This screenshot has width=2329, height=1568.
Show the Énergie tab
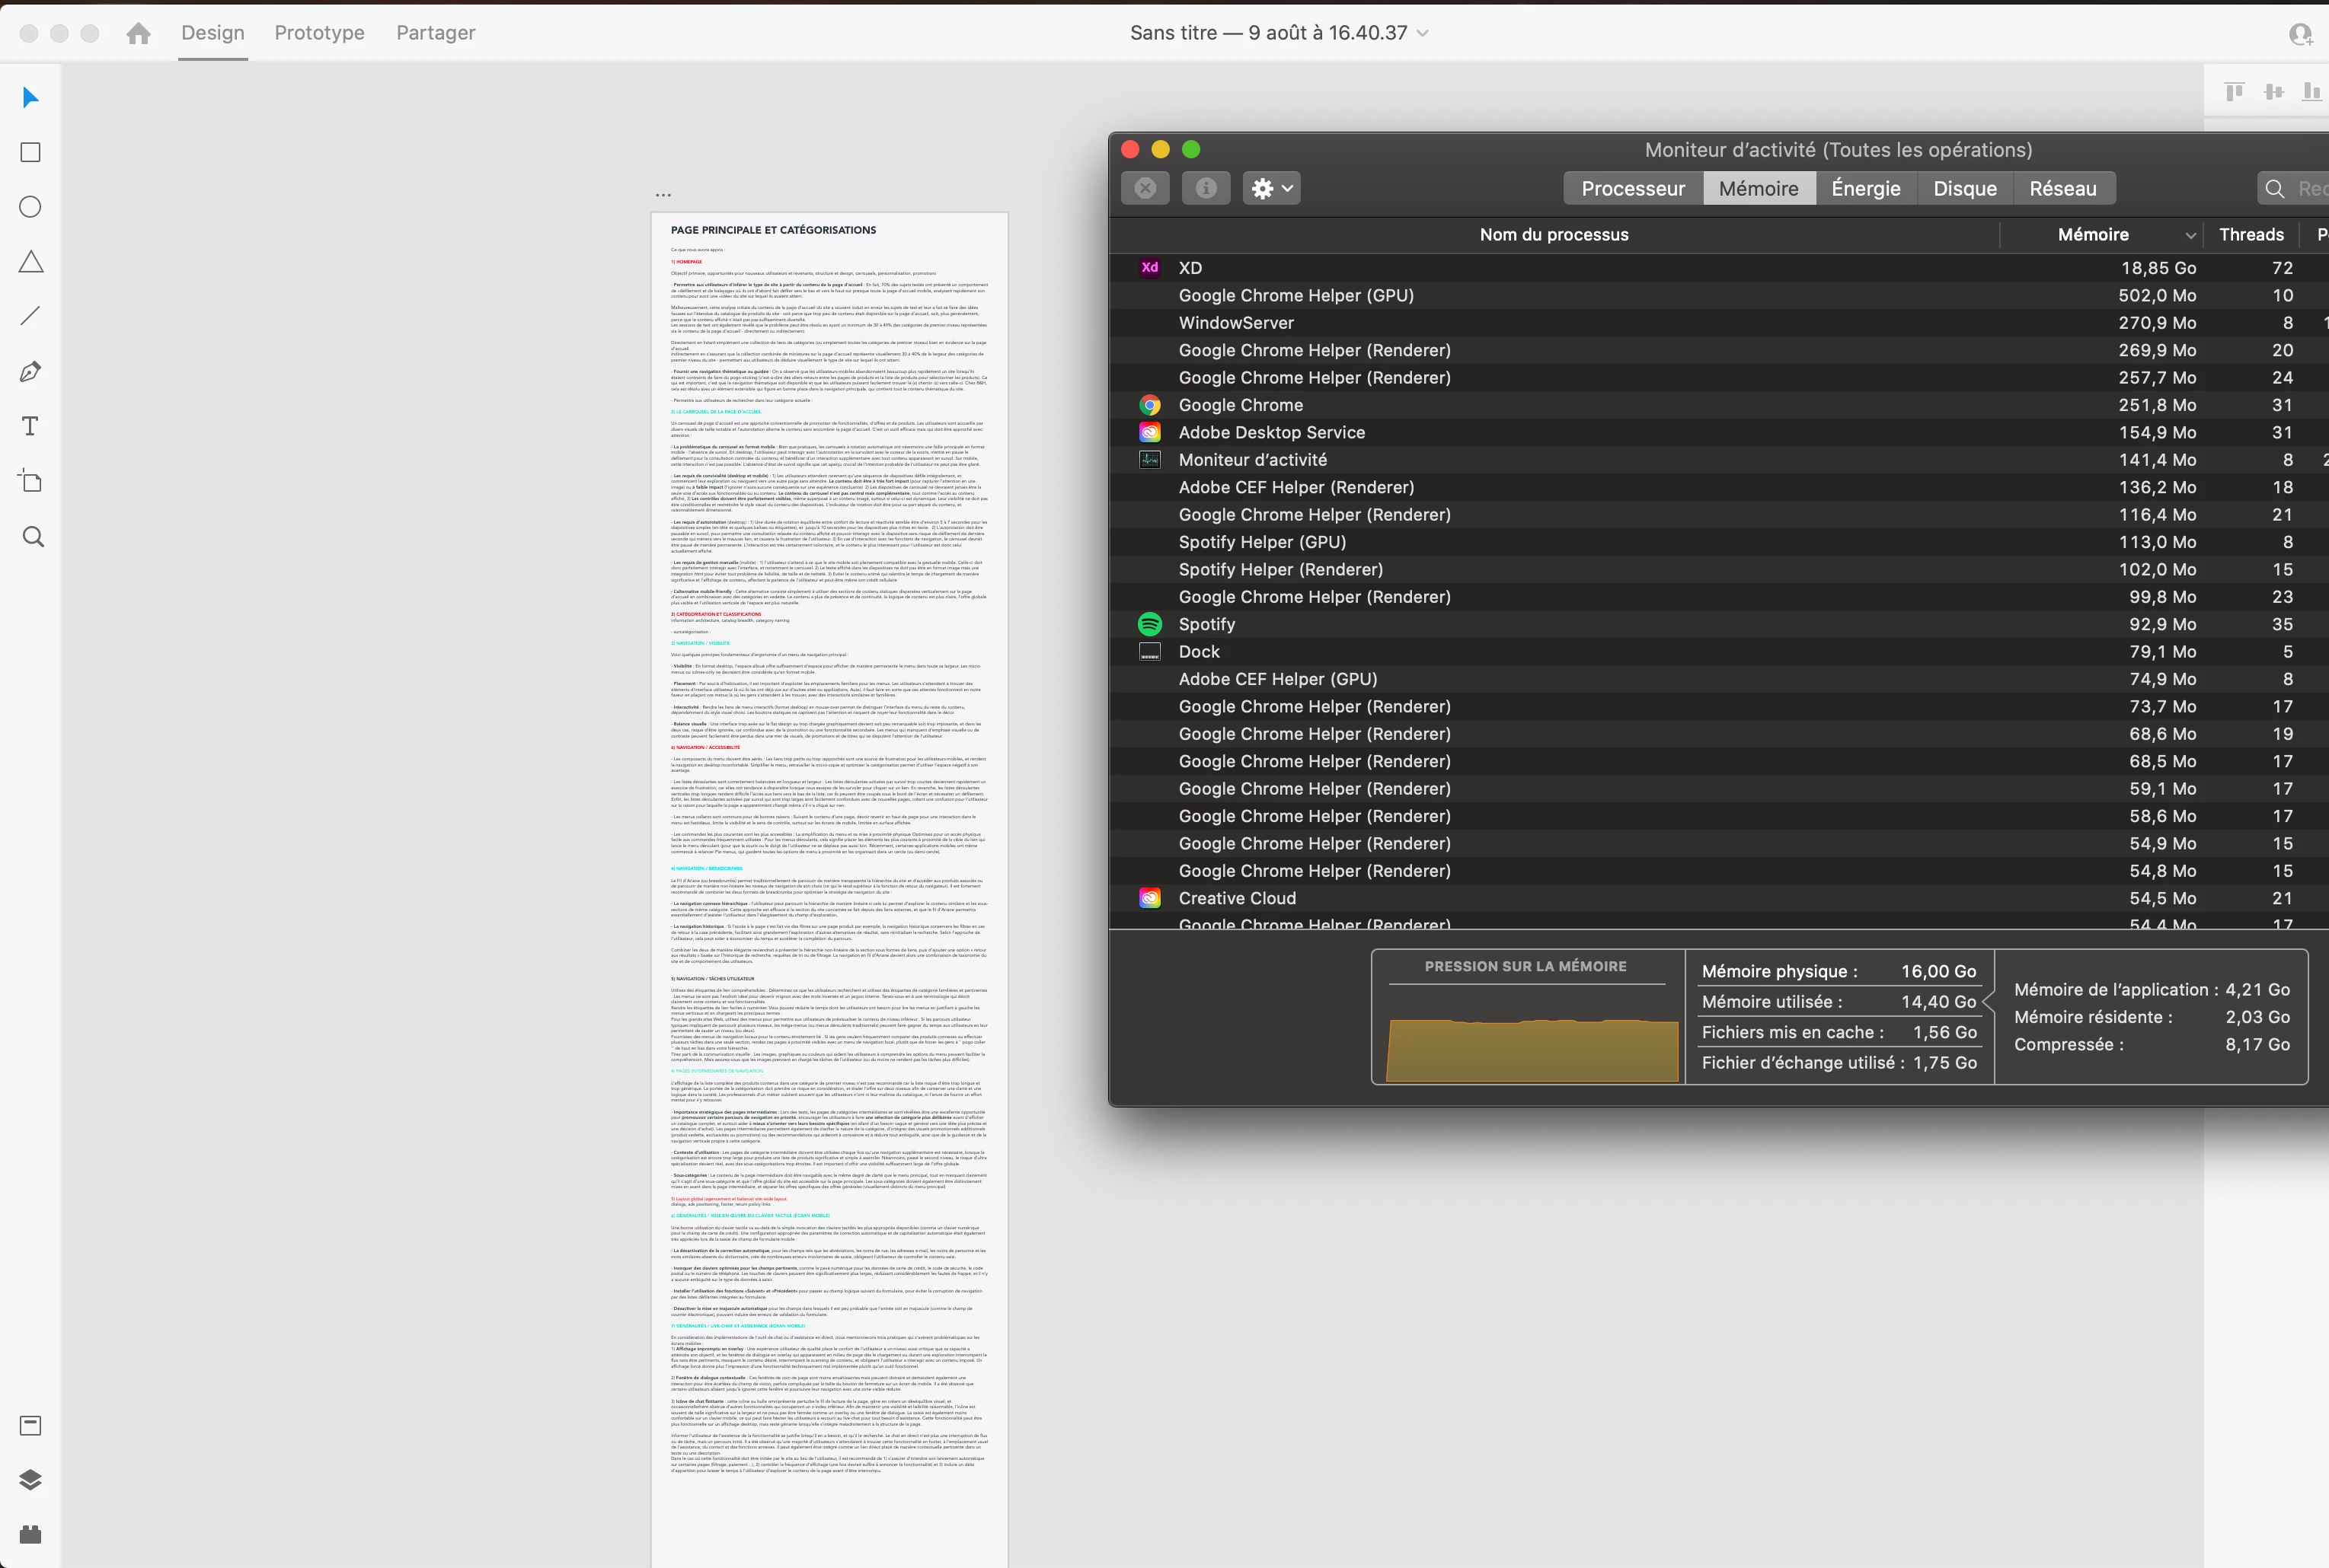(1865, 189)
